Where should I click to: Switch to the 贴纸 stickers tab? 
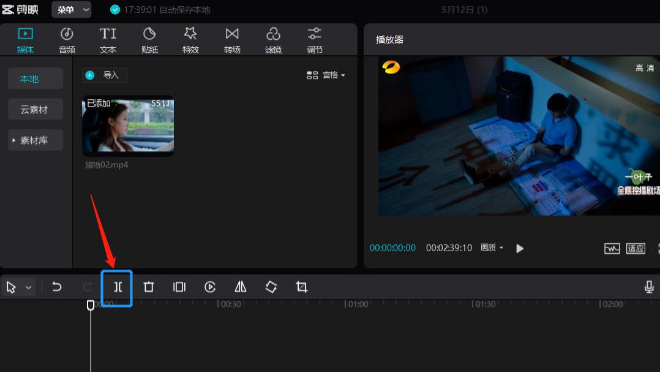click(149, 40)
